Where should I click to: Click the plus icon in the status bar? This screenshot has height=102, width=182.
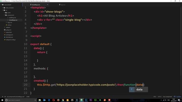(x=3, y=97)
